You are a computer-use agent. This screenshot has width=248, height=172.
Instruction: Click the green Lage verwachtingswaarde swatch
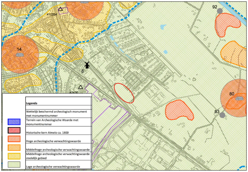(14, 164)
